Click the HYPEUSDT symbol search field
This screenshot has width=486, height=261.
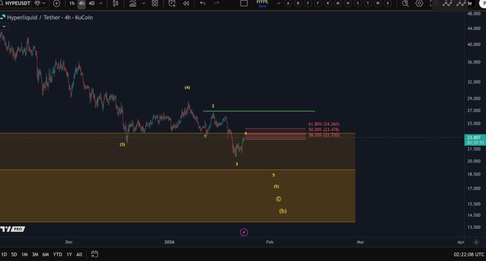click(x=17, y=3)
